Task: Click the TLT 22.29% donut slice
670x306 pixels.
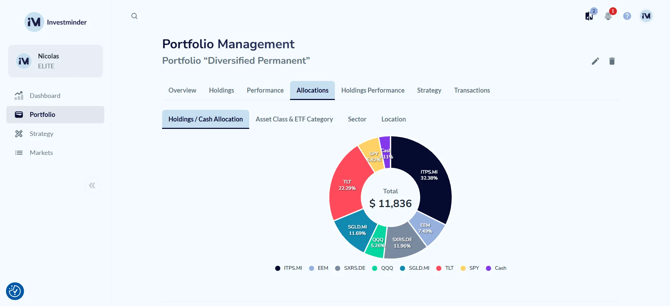Action: pos(347,185)
